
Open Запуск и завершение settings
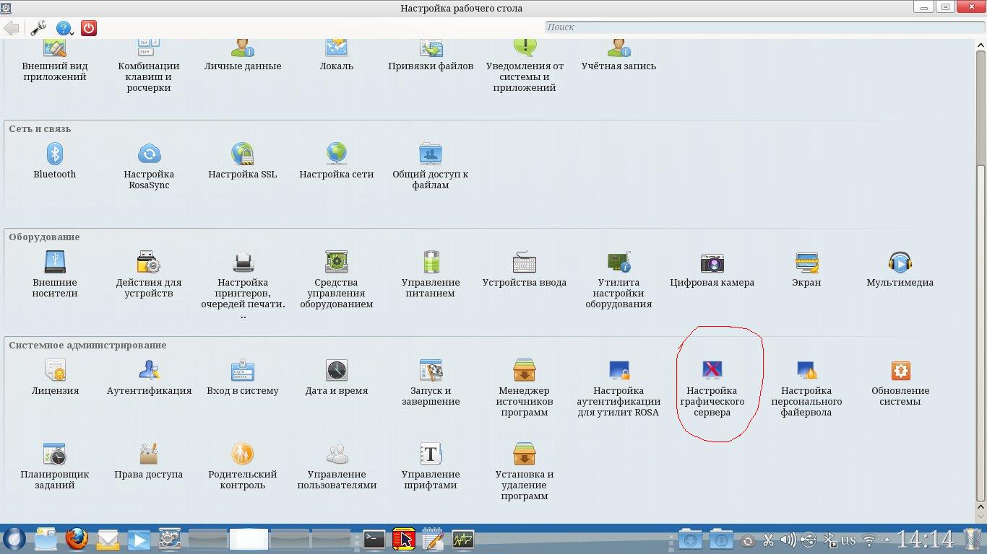pyautogui.click(x=431, y=382)
